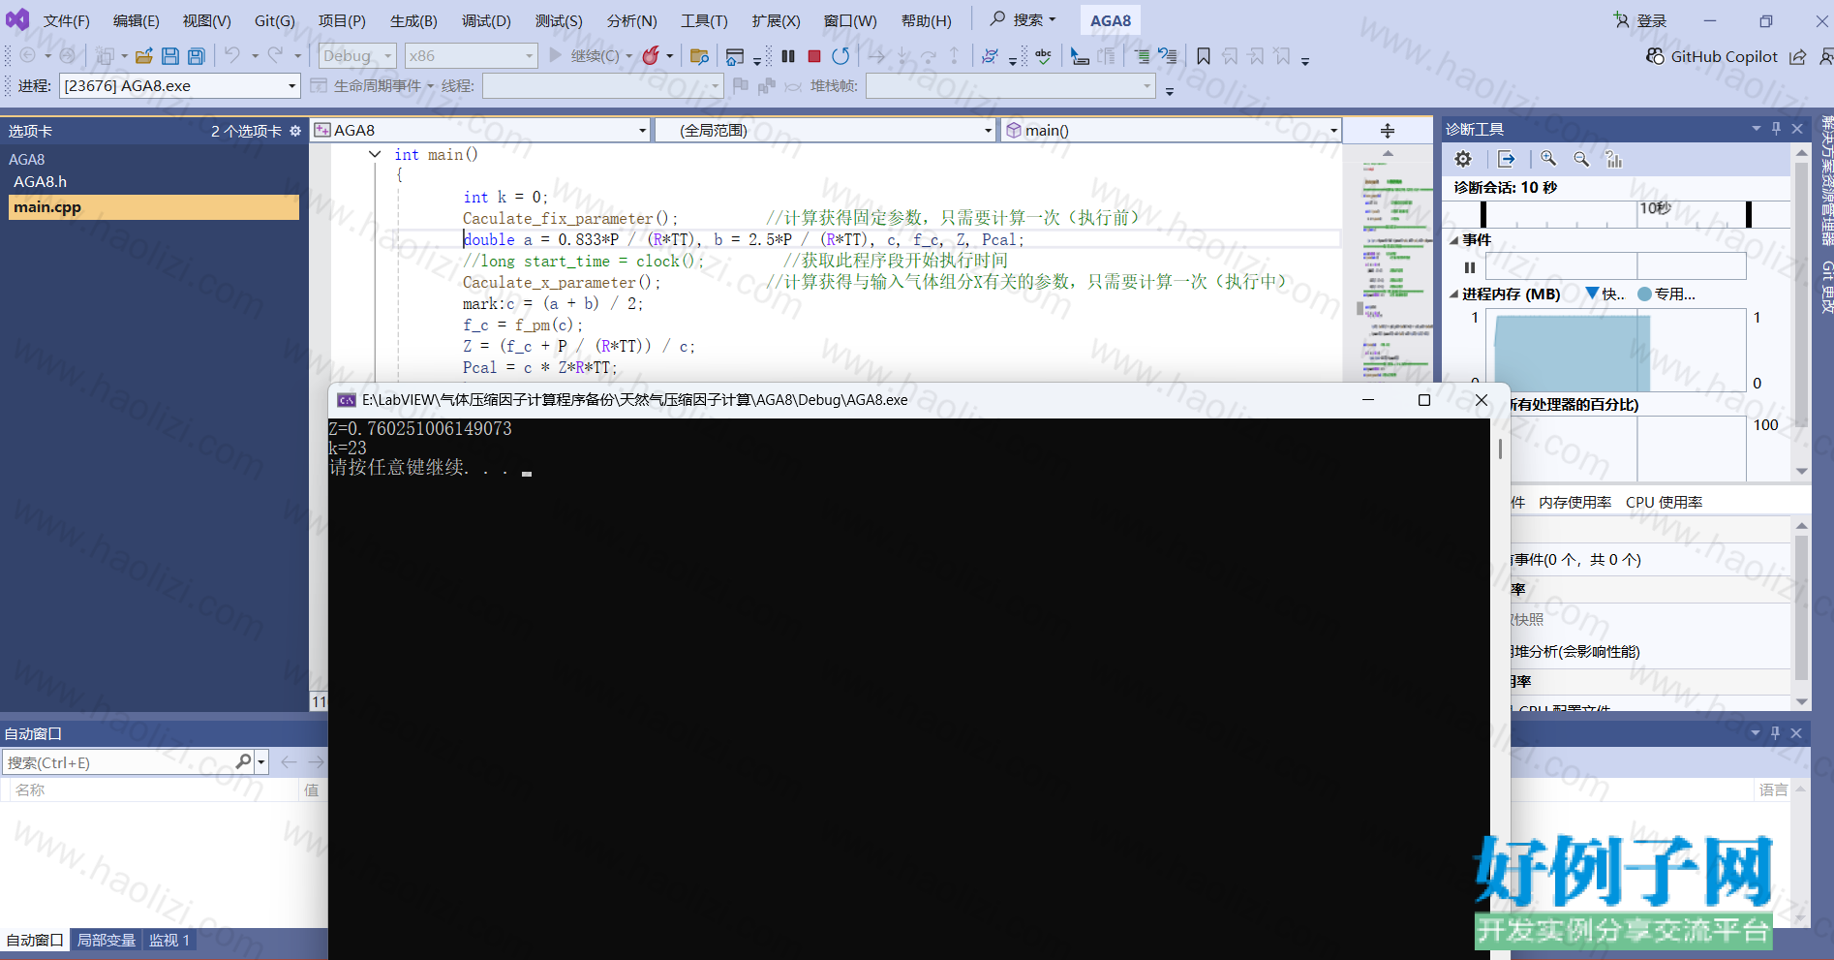The width and height of the screenshot is (1834, 960).
Task: Open the x86 platform dropdown
Action: tap(471, 56)
